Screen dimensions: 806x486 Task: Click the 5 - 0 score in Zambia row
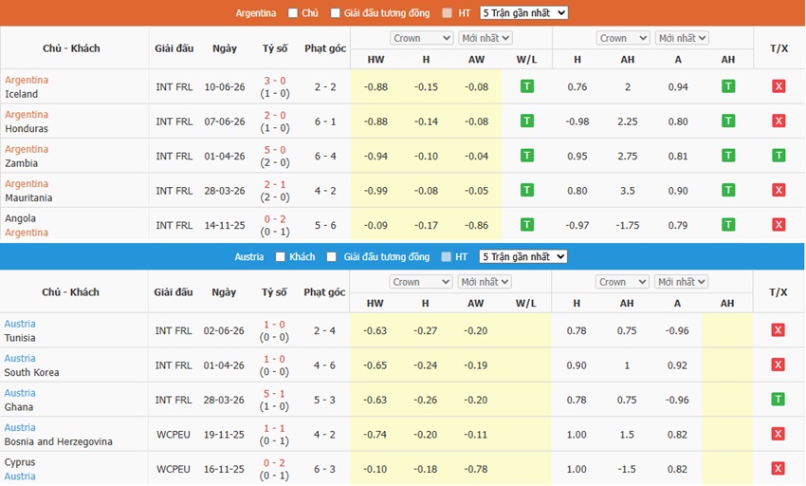275,149
